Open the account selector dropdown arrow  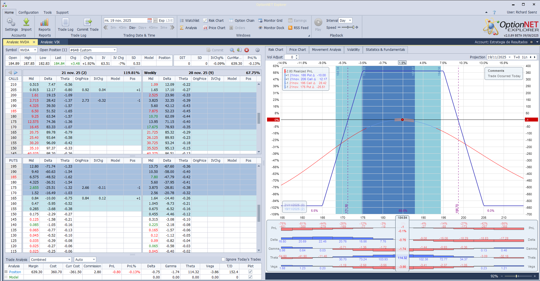coord(537,42)
